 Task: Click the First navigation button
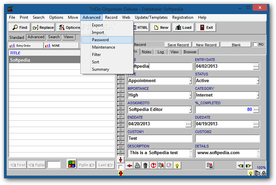pyautogui.click(x=18, y=165)
